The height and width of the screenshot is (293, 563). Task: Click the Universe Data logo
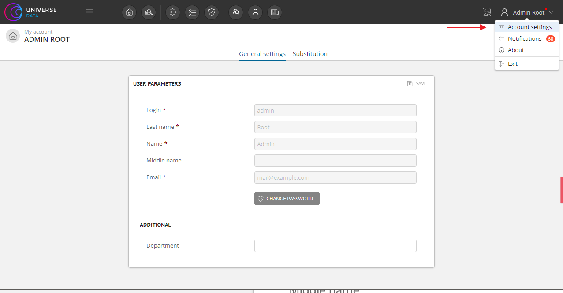31,12
